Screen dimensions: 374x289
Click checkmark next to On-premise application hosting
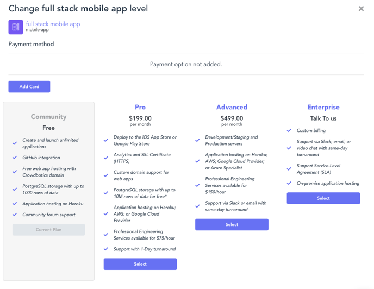[x=289, y=183]
